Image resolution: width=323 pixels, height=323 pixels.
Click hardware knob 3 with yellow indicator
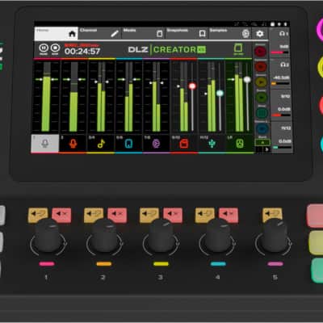click(161, 236)
